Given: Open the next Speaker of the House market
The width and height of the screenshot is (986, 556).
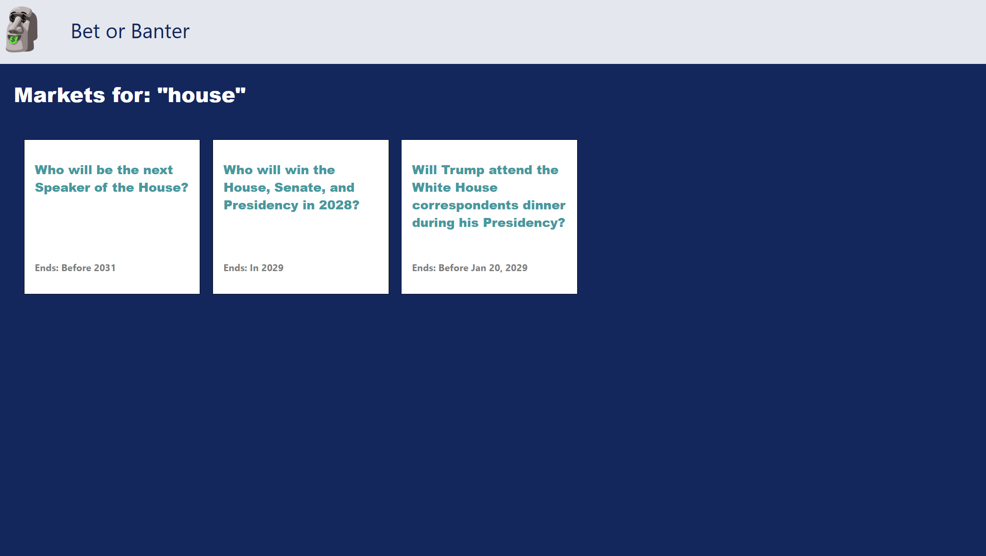Looking at the screenshot, I should pyautogui.click(x=103, y=170).
